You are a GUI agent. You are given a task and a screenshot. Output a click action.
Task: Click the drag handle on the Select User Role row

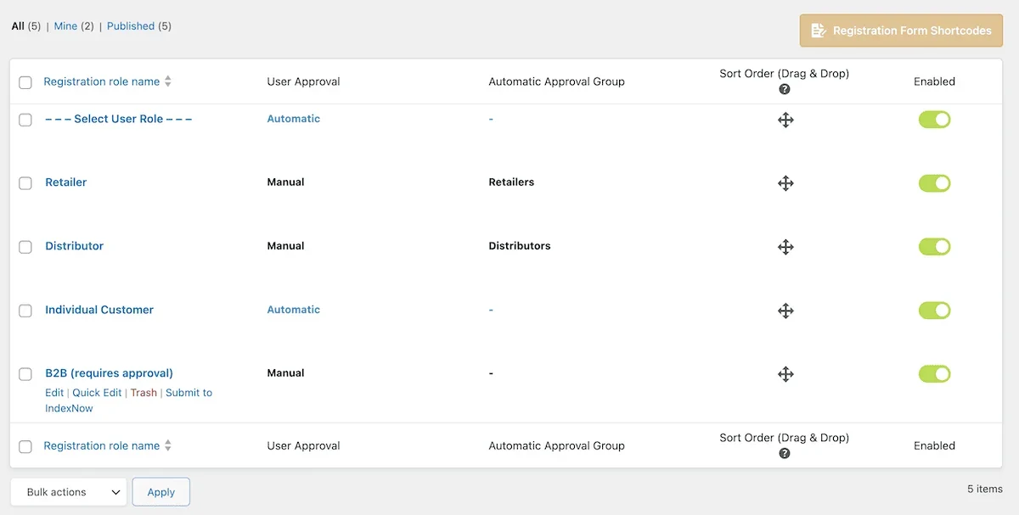coord(785,119)
